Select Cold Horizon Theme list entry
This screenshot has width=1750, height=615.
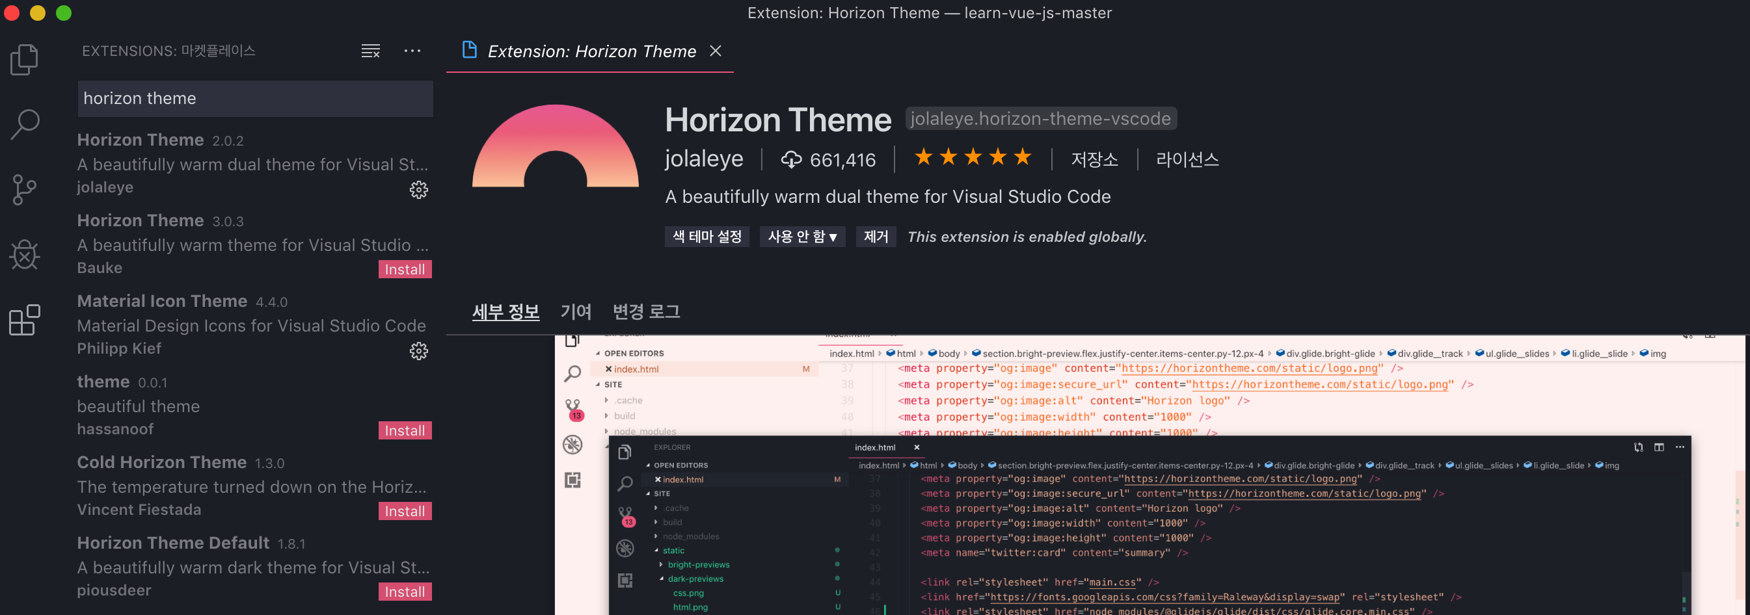pyautogui.click(x=254, y=486)
